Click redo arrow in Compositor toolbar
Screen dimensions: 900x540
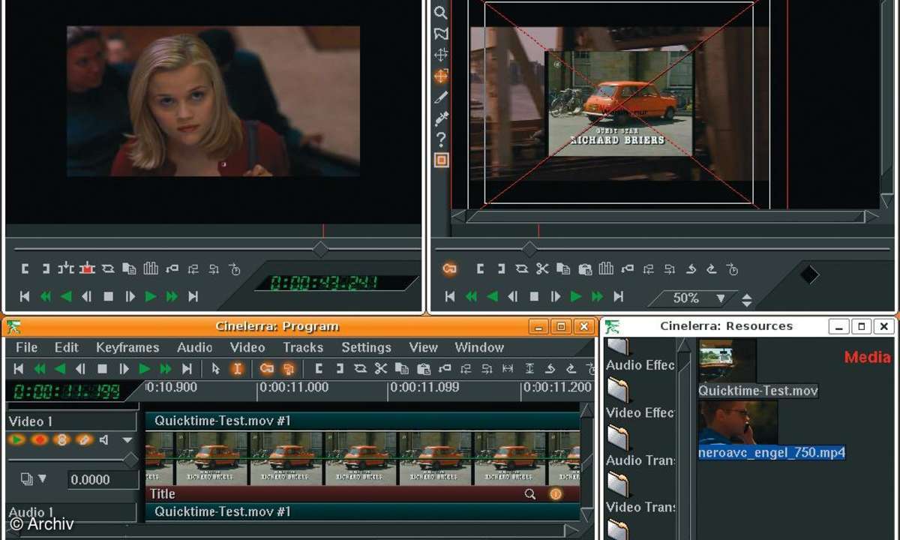[711, 268]
